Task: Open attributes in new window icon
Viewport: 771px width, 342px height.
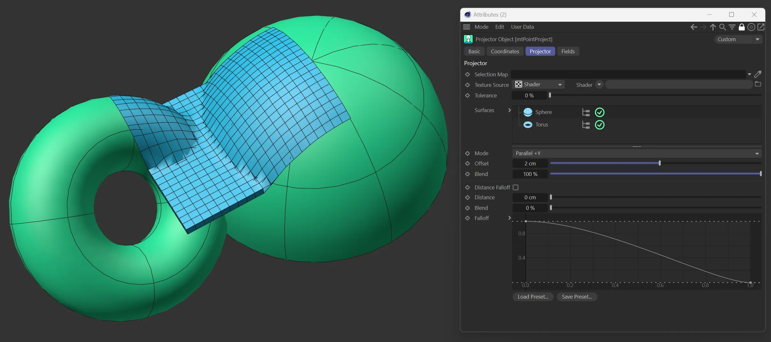Action: coord(761,27)
